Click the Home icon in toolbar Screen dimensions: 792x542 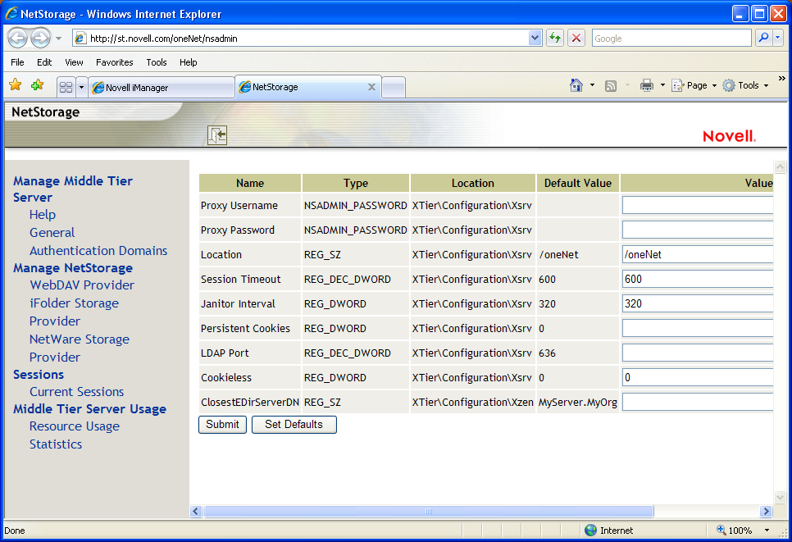[x=576, y=85]
